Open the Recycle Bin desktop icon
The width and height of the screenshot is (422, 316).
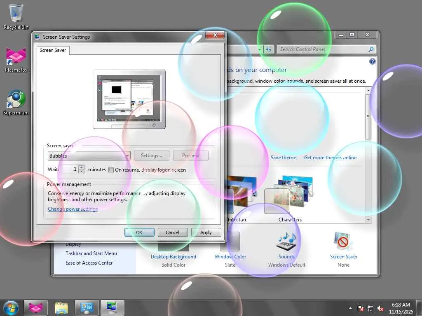click(x=16, y=16)
